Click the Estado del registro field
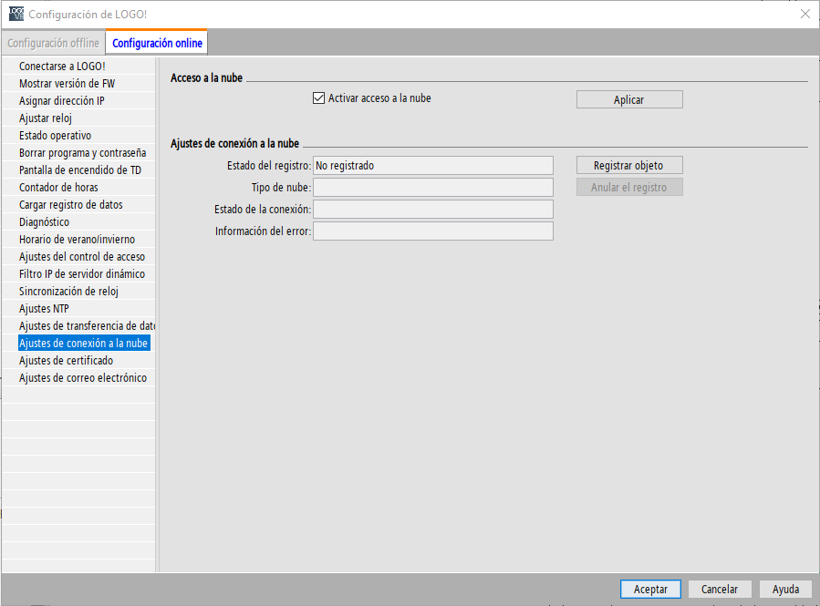The image size is (820, 606). (432, 166)
